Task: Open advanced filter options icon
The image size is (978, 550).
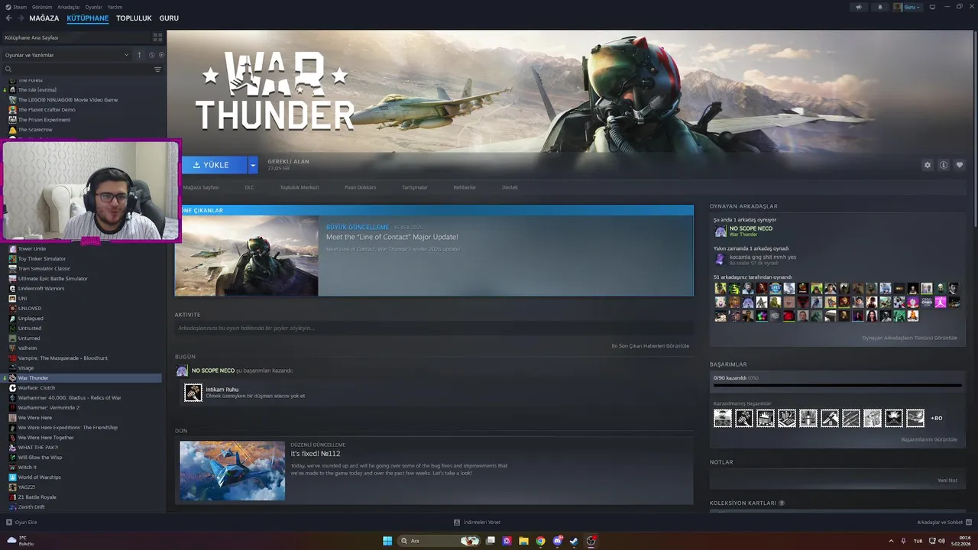Action: pos(157,70)
